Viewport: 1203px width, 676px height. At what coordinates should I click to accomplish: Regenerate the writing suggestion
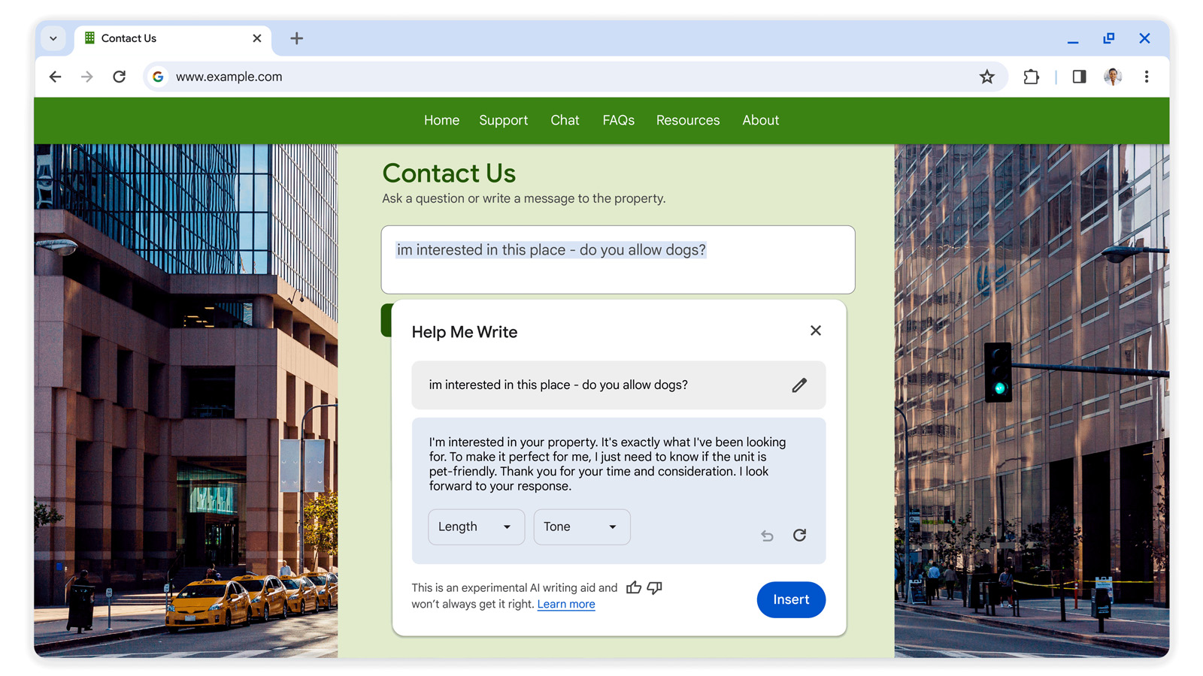tap(799, 535)
